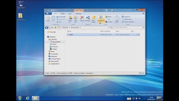Create a New folder from the ribbon
This screenshot has width=179, height=101.
click(x=93, y=19)
